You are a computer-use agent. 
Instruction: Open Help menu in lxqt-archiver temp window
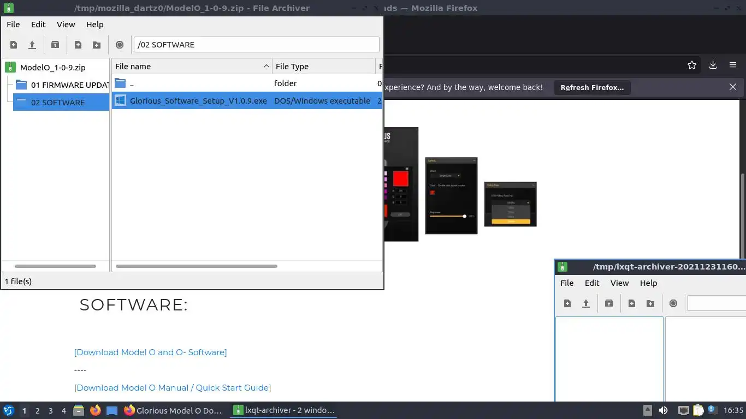coord(648,283)
